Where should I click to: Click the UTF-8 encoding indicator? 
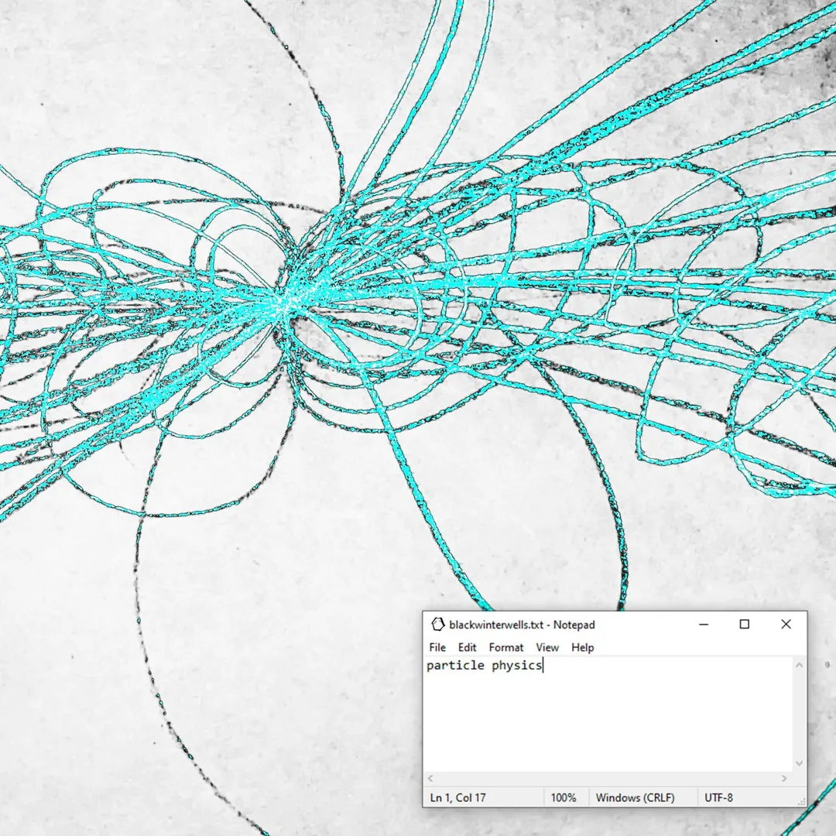[718, 797]
